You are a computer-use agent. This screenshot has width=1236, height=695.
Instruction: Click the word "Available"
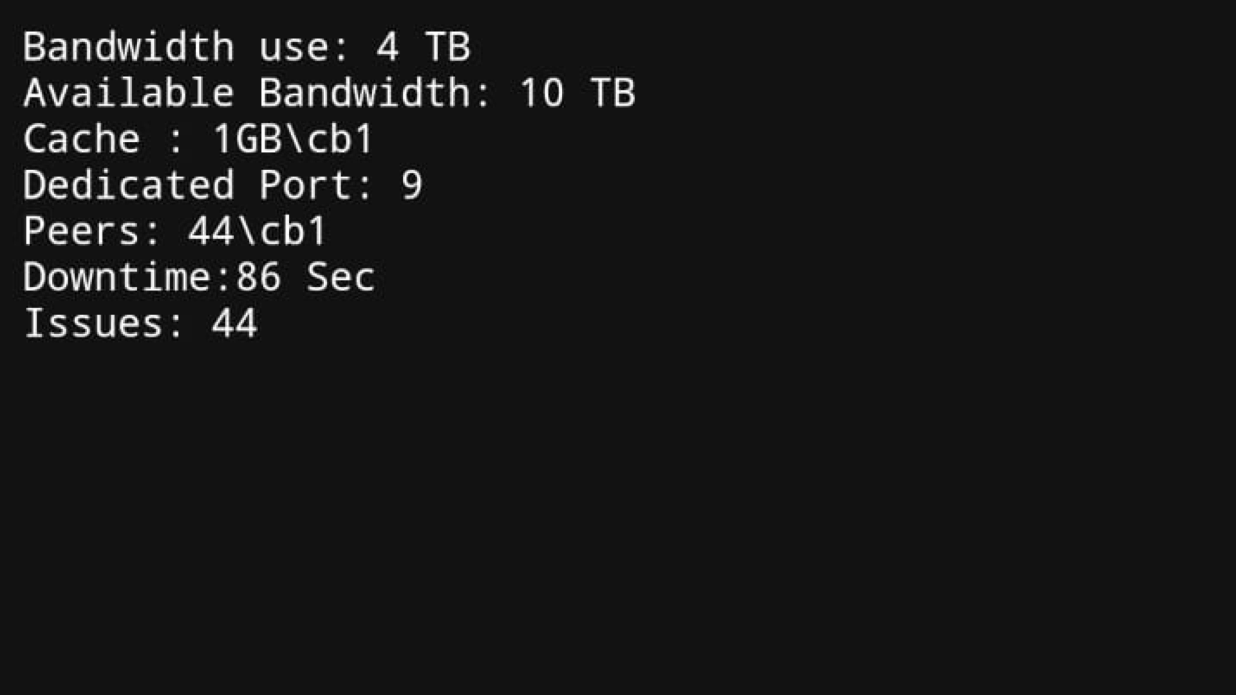coord(129,93)
